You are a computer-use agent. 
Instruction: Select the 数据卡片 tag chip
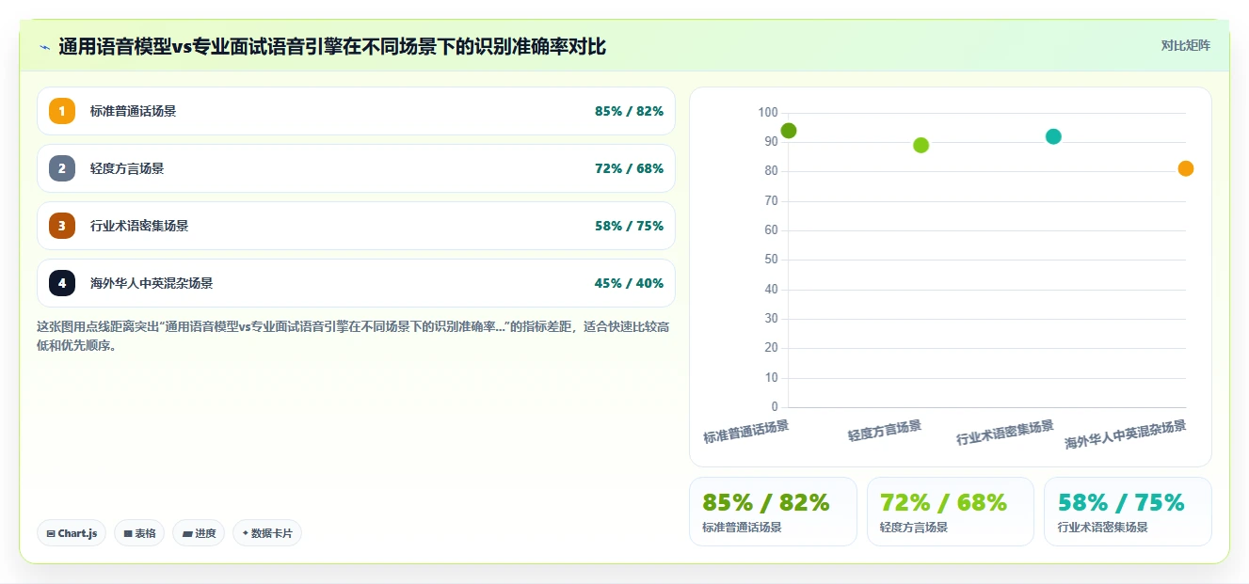click(x=267, y=533)
